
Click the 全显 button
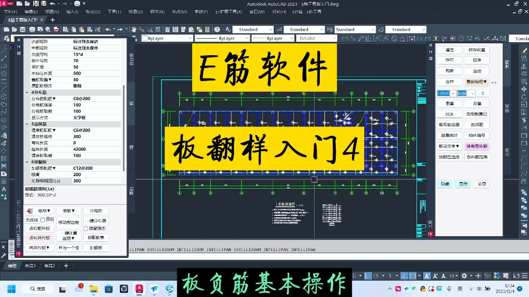click(x=482, y=184)
